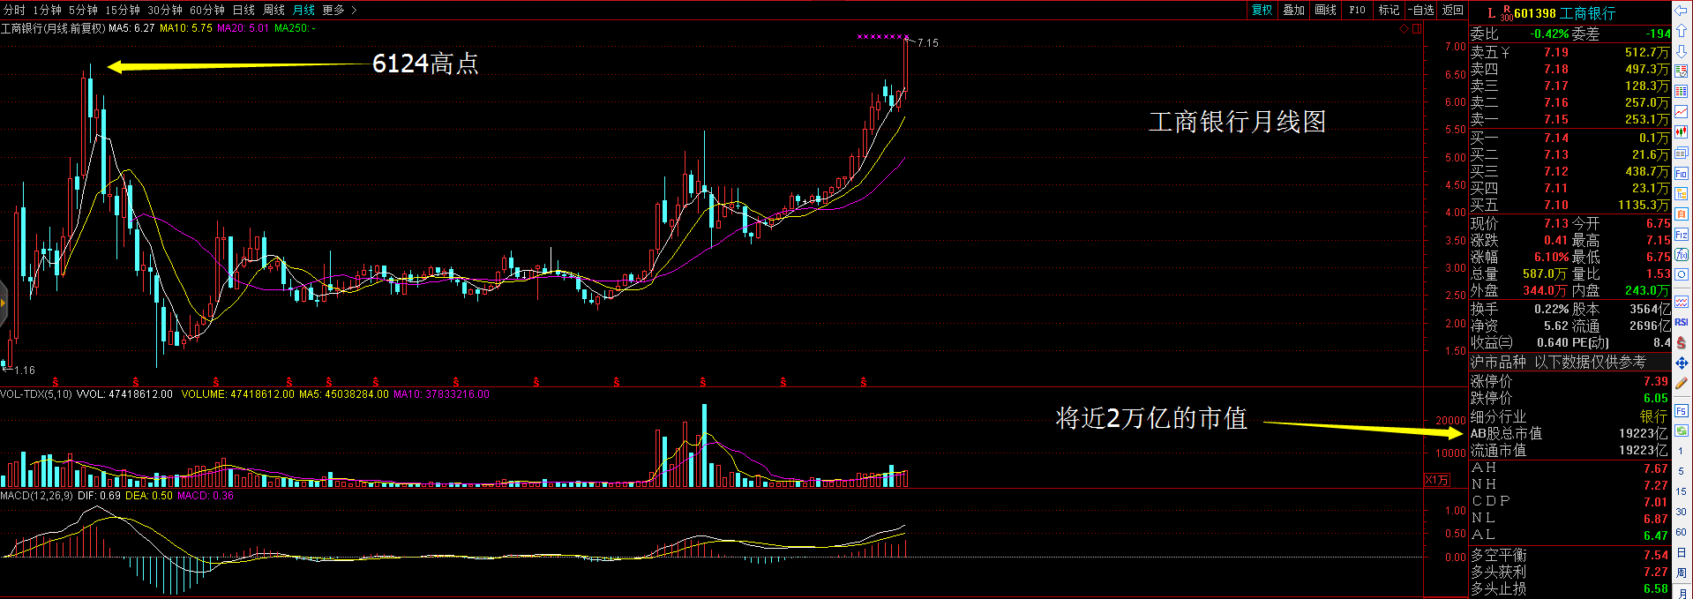Select the candlestick chart icon in right toolbar
Screen dimensions: 1693x599
click(x=1682, y=132)
